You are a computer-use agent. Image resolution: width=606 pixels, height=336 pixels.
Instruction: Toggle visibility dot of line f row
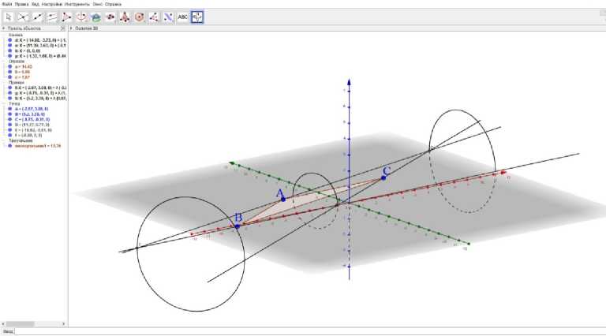10,88
